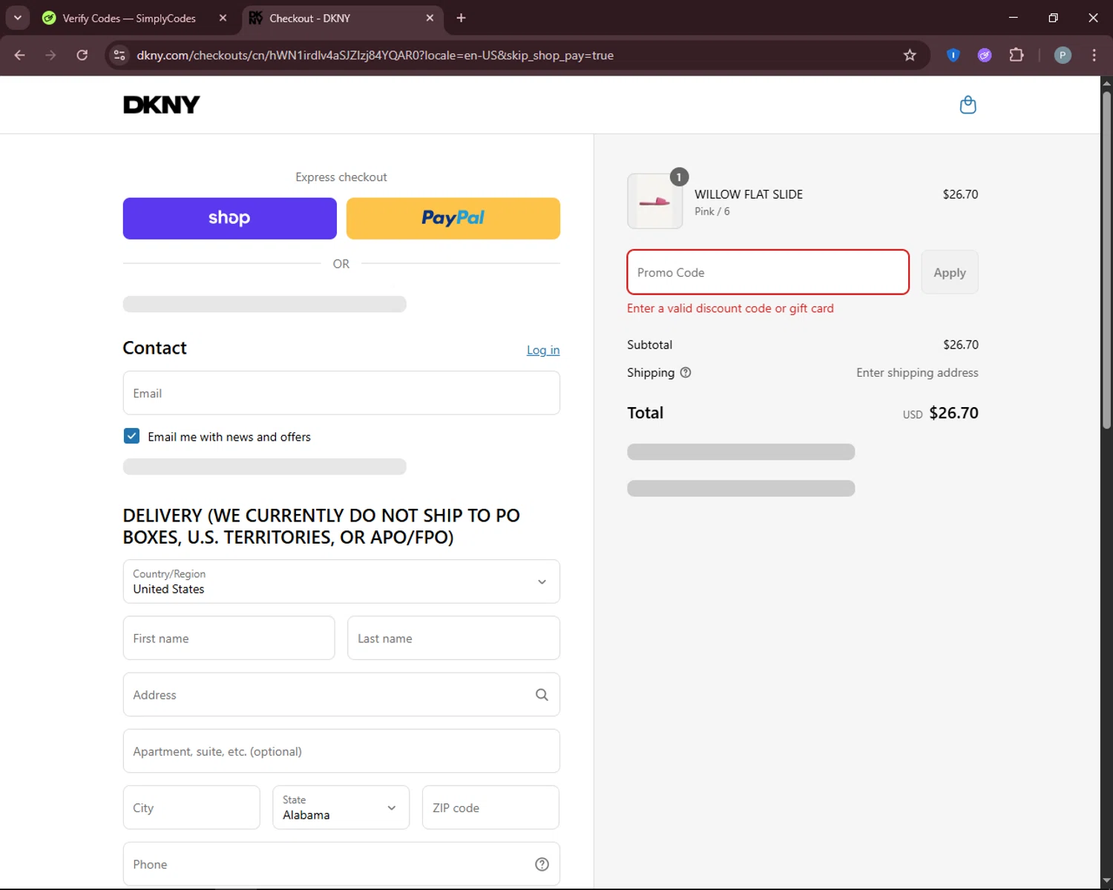The width and height of the screenshot is (1113, 890).
Task: Close the Verify Codes SimplyCodes tab
Action: coord(223,18)
